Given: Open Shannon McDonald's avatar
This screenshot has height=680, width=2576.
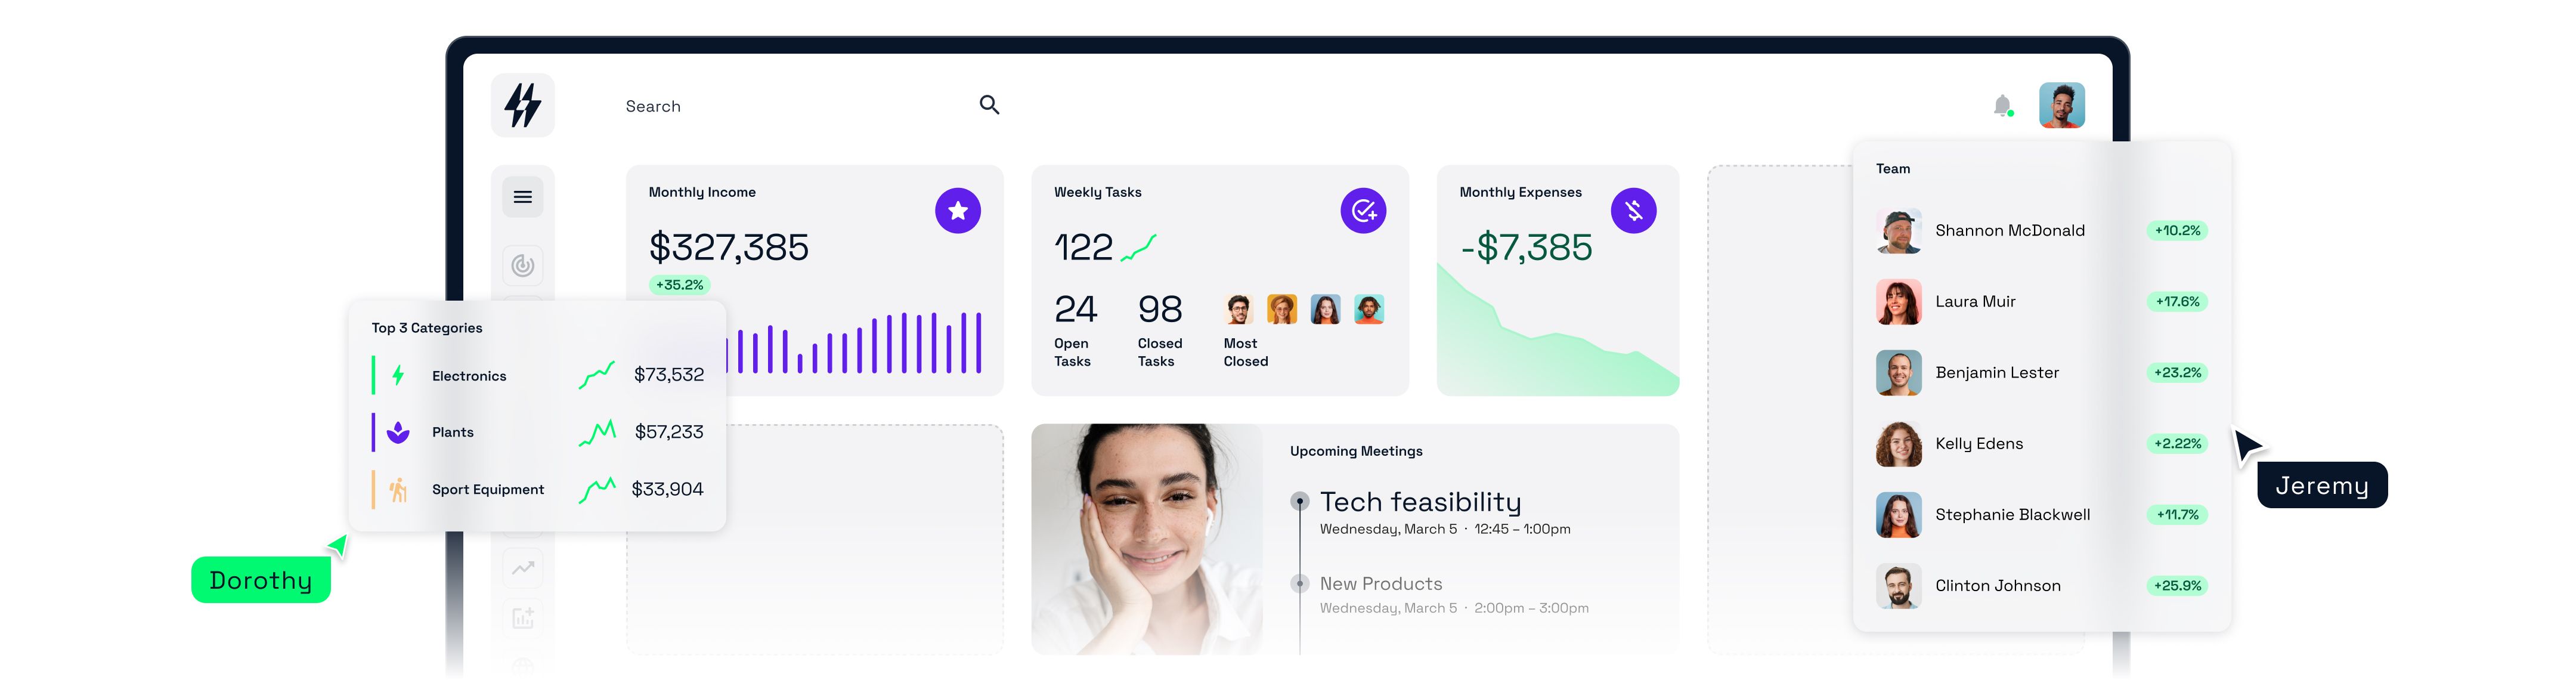Looking at the screenshot, I should (x=1898, y=231).
